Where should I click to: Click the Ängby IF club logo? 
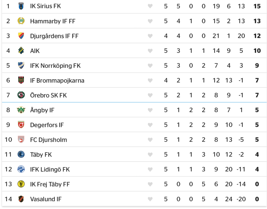point(21,110)
